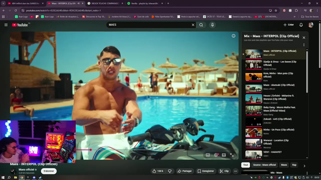Play Ninho - Un Poco in playlist
Screen dimensions: 321x180
(274, 132)
